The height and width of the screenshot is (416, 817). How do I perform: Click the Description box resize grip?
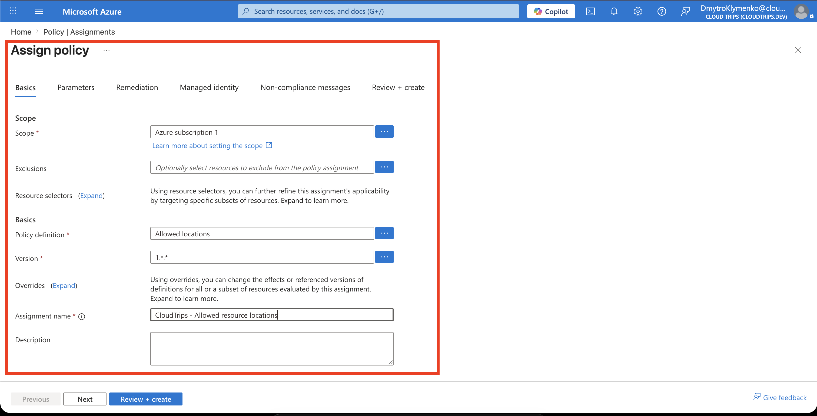[390, 363]
